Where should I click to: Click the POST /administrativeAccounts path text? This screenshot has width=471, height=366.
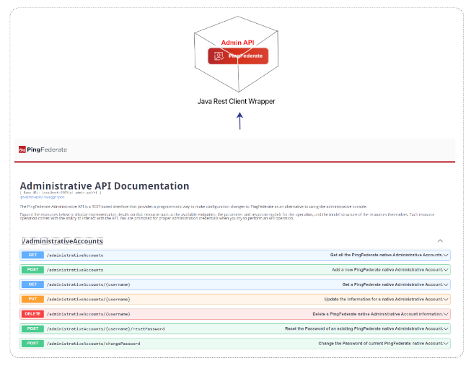pos(75,270)
